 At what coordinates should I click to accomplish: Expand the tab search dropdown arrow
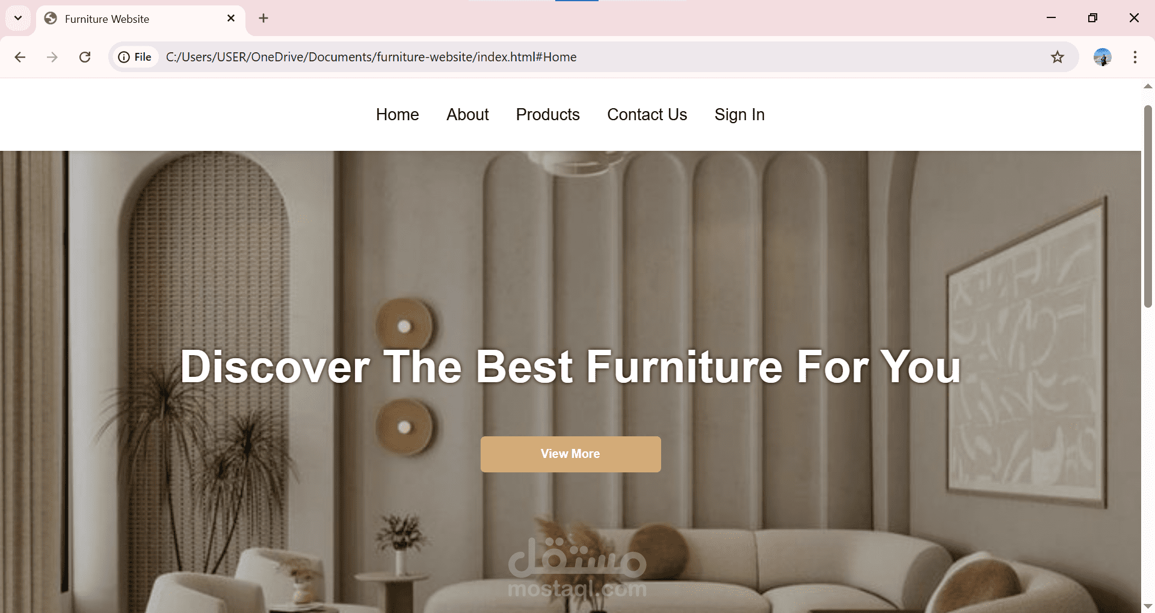[x=18, y=18]
